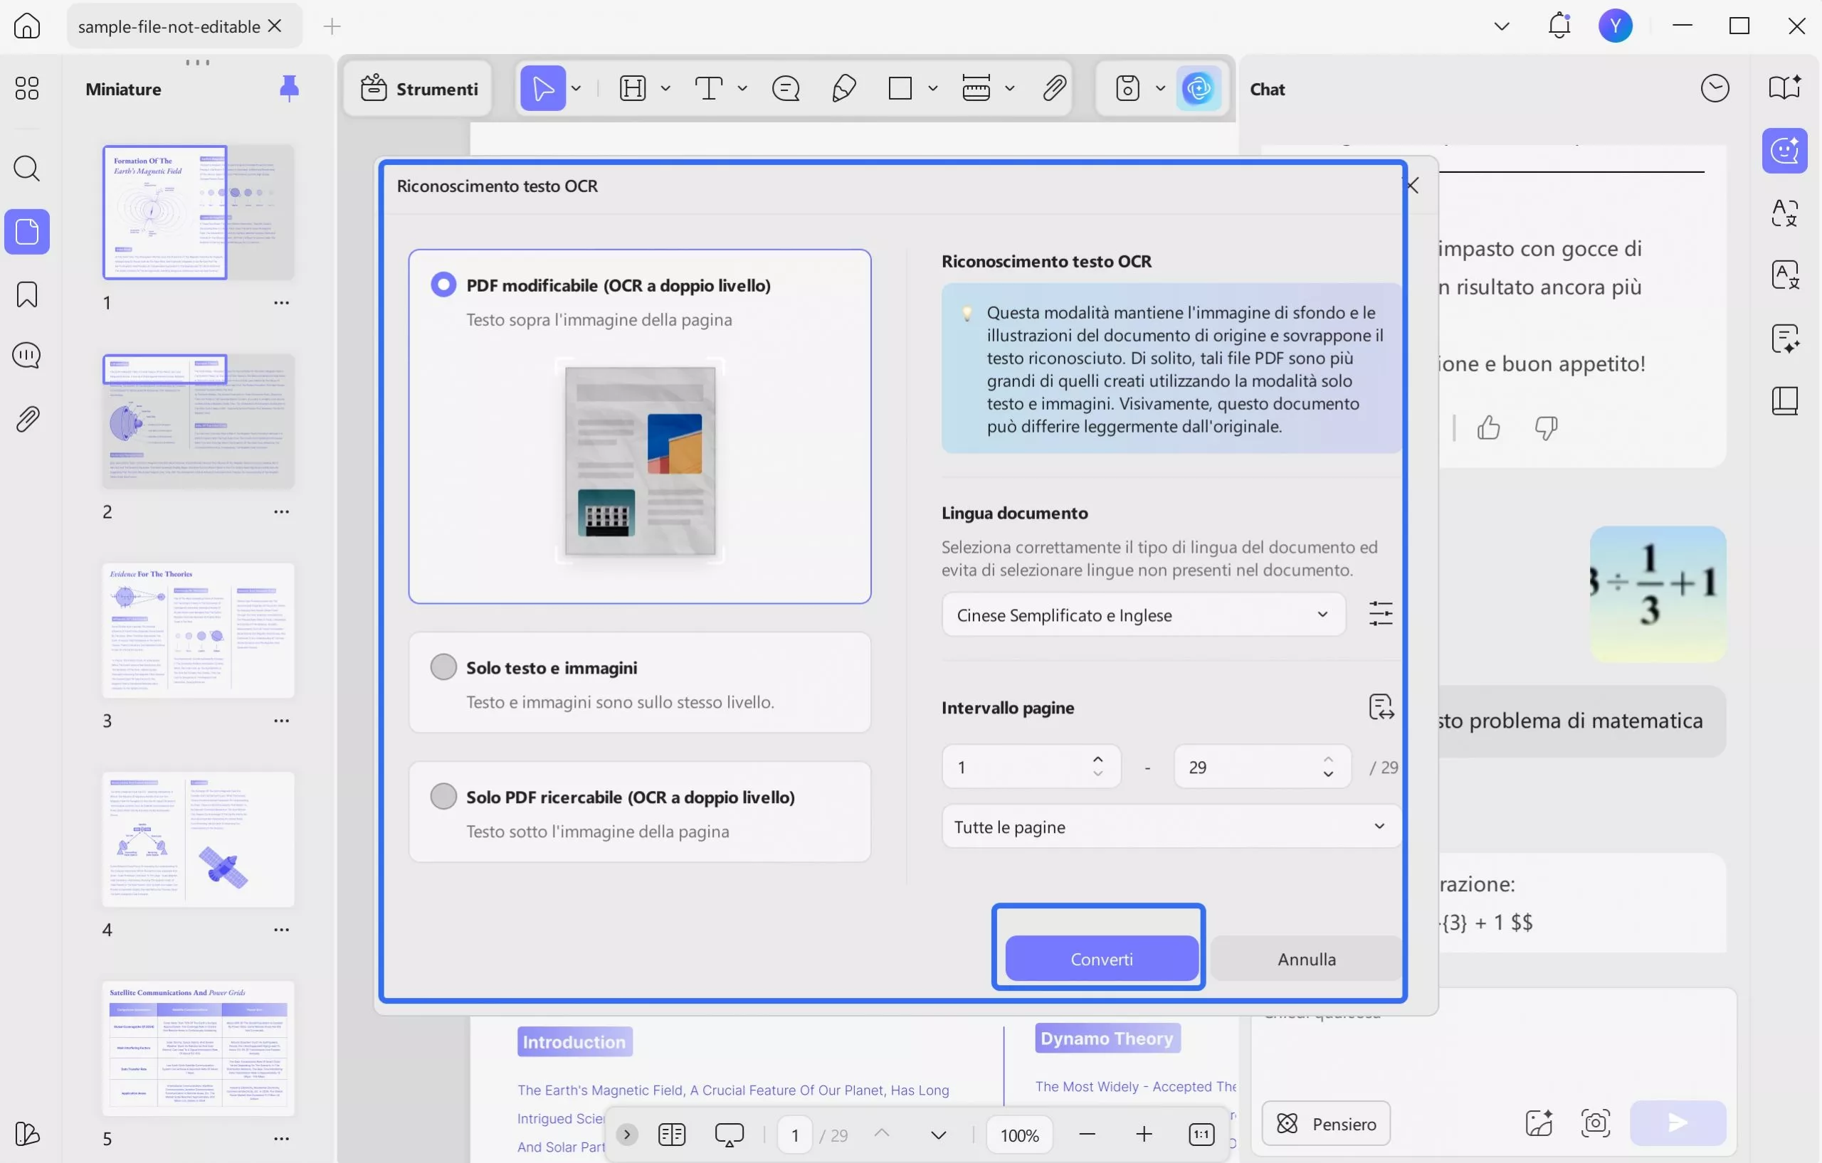Open the notification bell
This screenshot has height=1163, width=1822.
1559,26
